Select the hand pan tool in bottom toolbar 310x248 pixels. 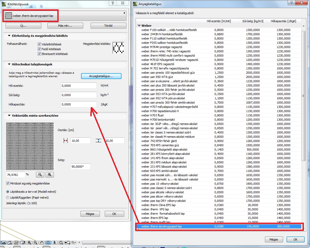pos(42,243)
